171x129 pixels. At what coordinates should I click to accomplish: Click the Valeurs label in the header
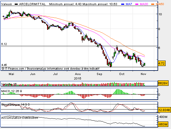tap(6, 4)
